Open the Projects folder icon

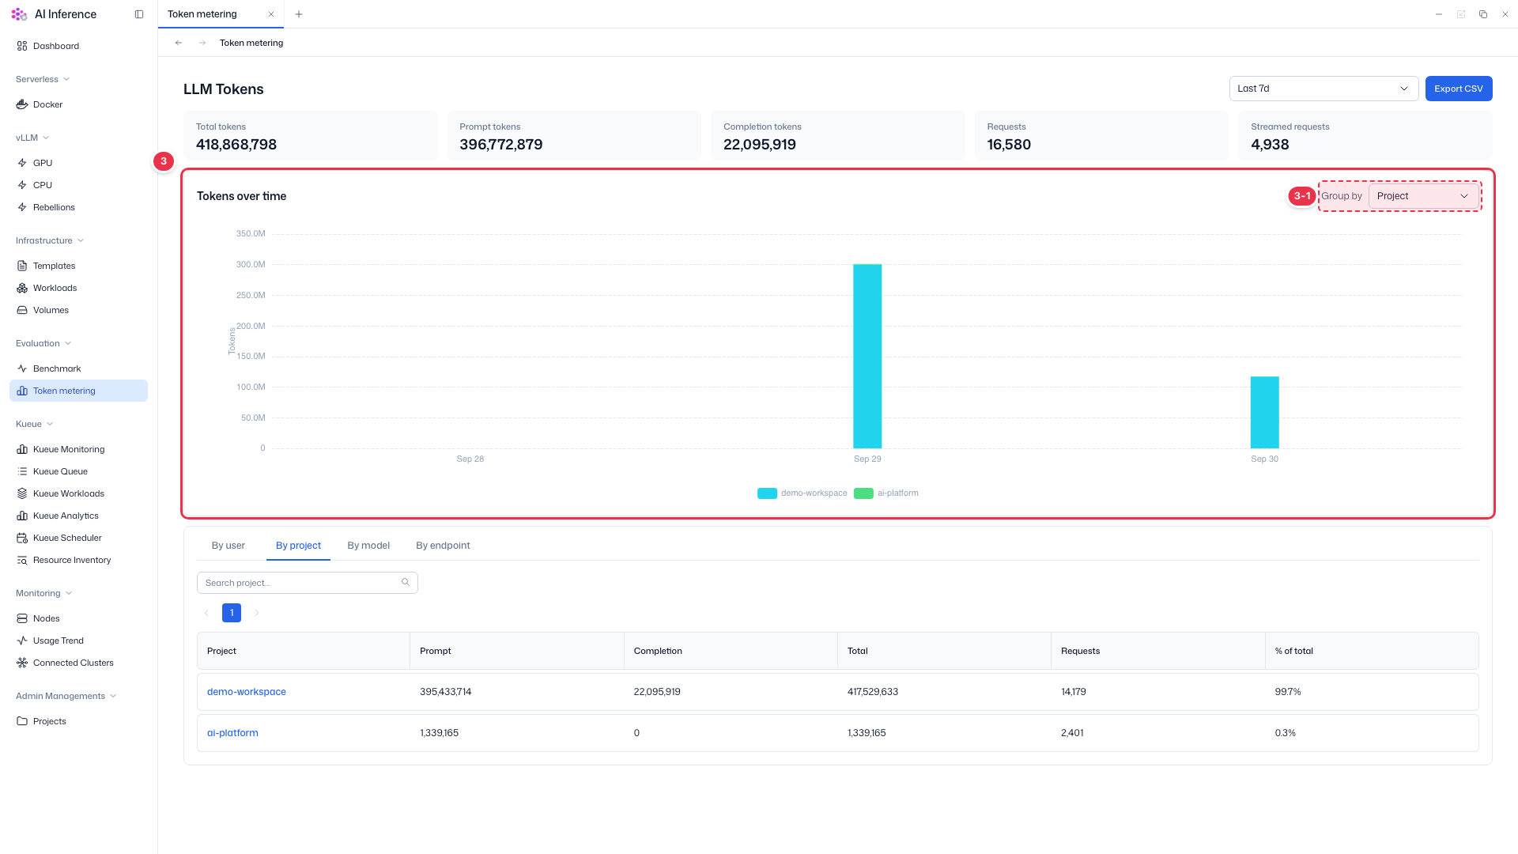tap(22, 721)
